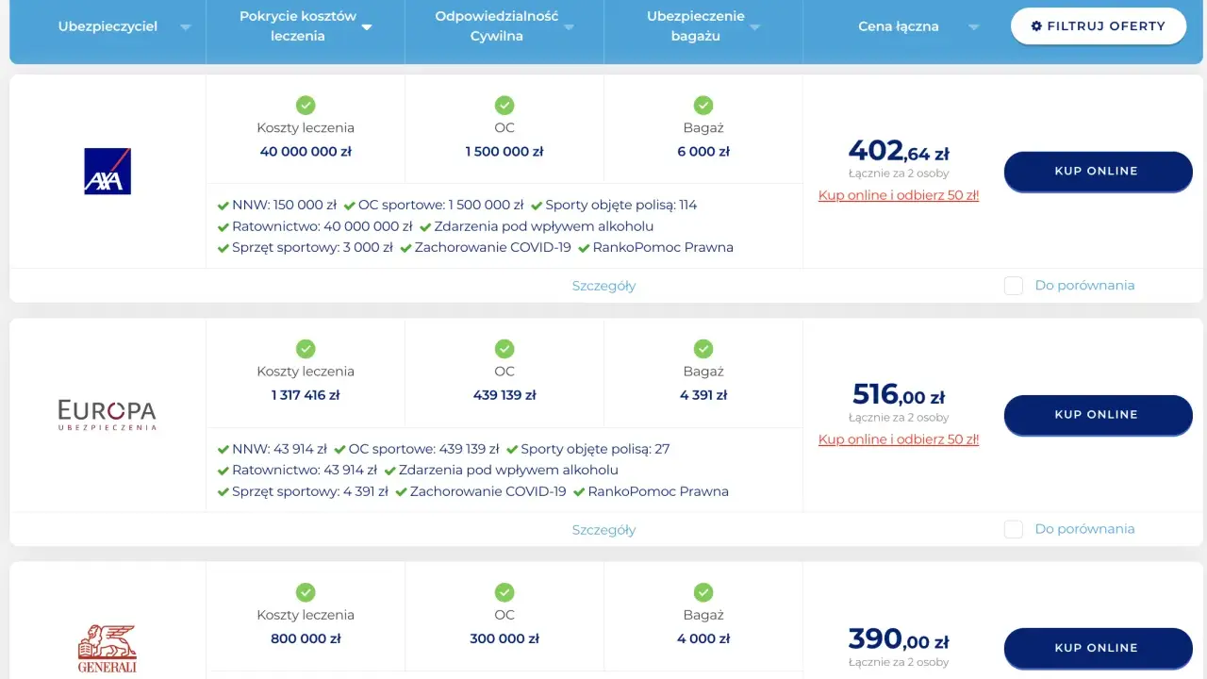Click the Europa price 516,00 zł
Image resolution: width=1207 pixels, height=679 pixels.
899,394
